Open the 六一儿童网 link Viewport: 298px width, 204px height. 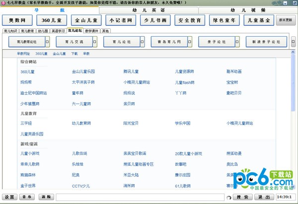[81, 104]
